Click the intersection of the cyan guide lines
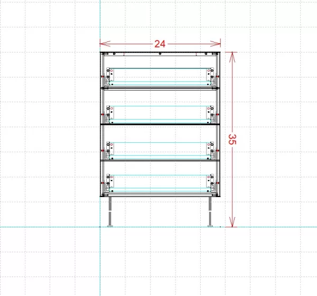Screen dimensions: 317x296 click(x=100, y=227)
